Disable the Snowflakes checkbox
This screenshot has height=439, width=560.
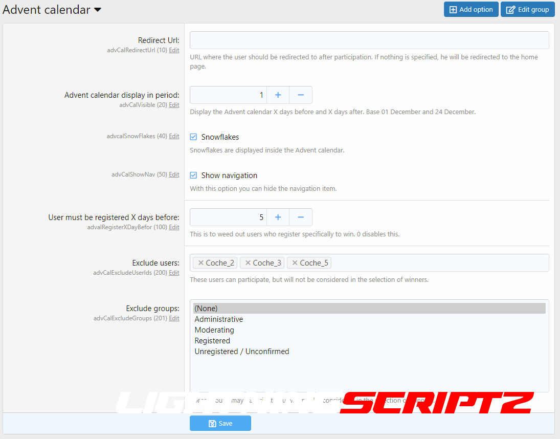(193, 137)
